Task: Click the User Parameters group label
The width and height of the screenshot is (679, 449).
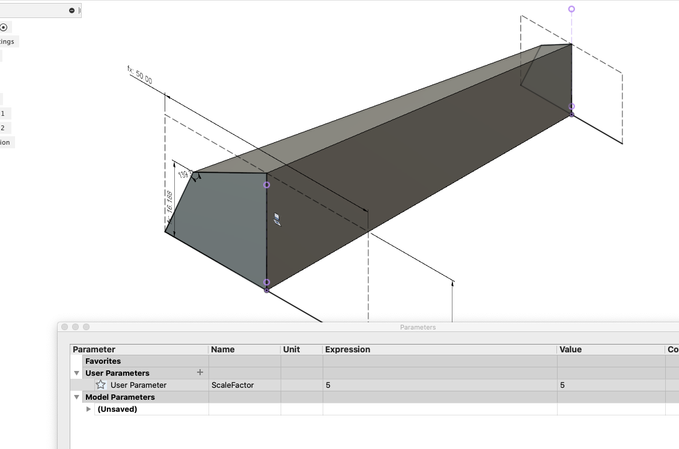Action: point(117,373)
